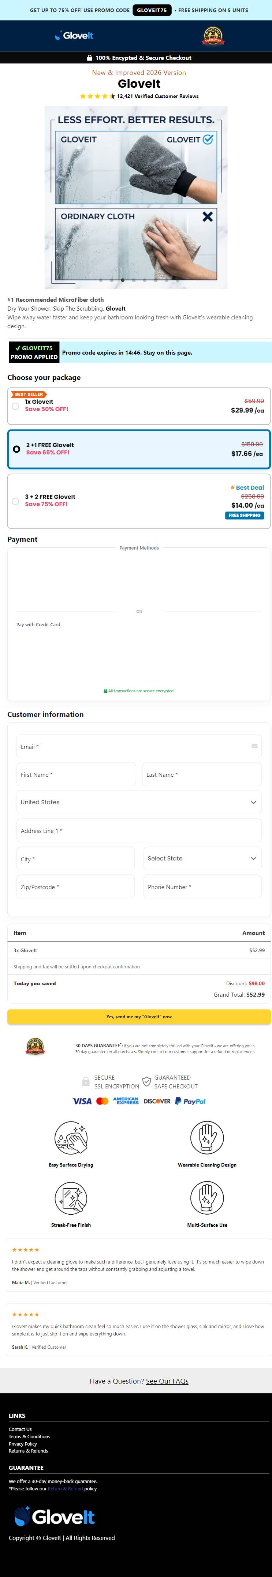Screen dimensions: 272x1577
Task: Focus the Last Name field
Action: [202, 775]
